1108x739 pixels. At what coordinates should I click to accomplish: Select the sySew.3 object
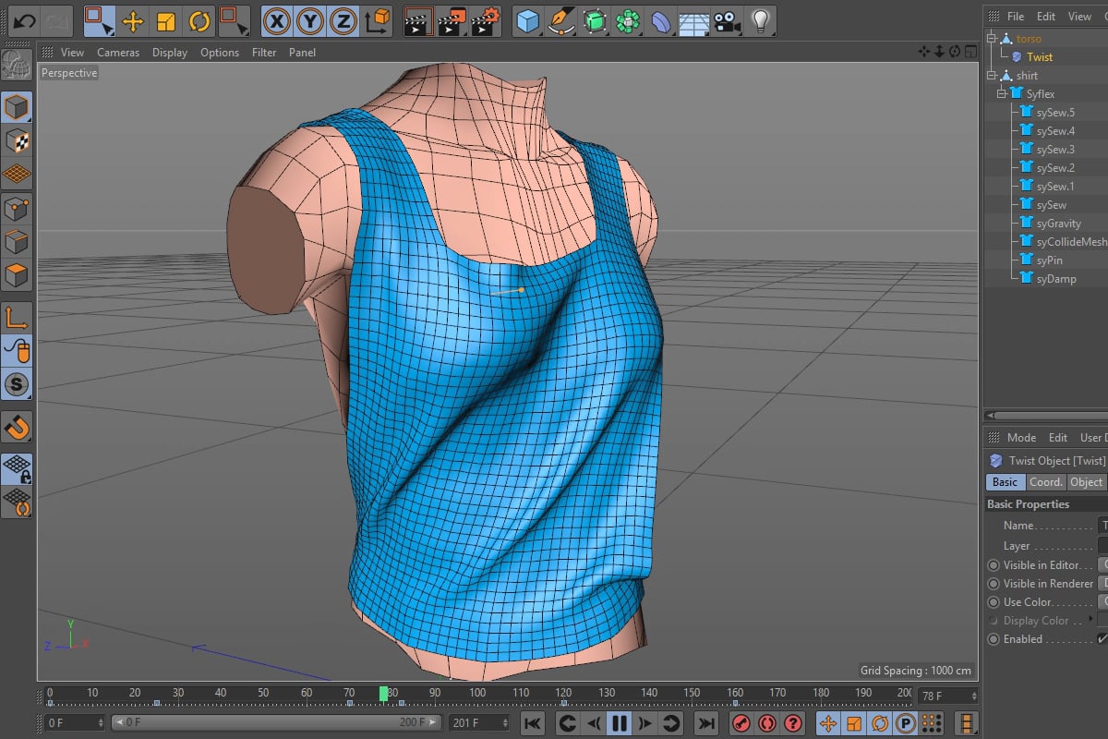[1055, 150]
